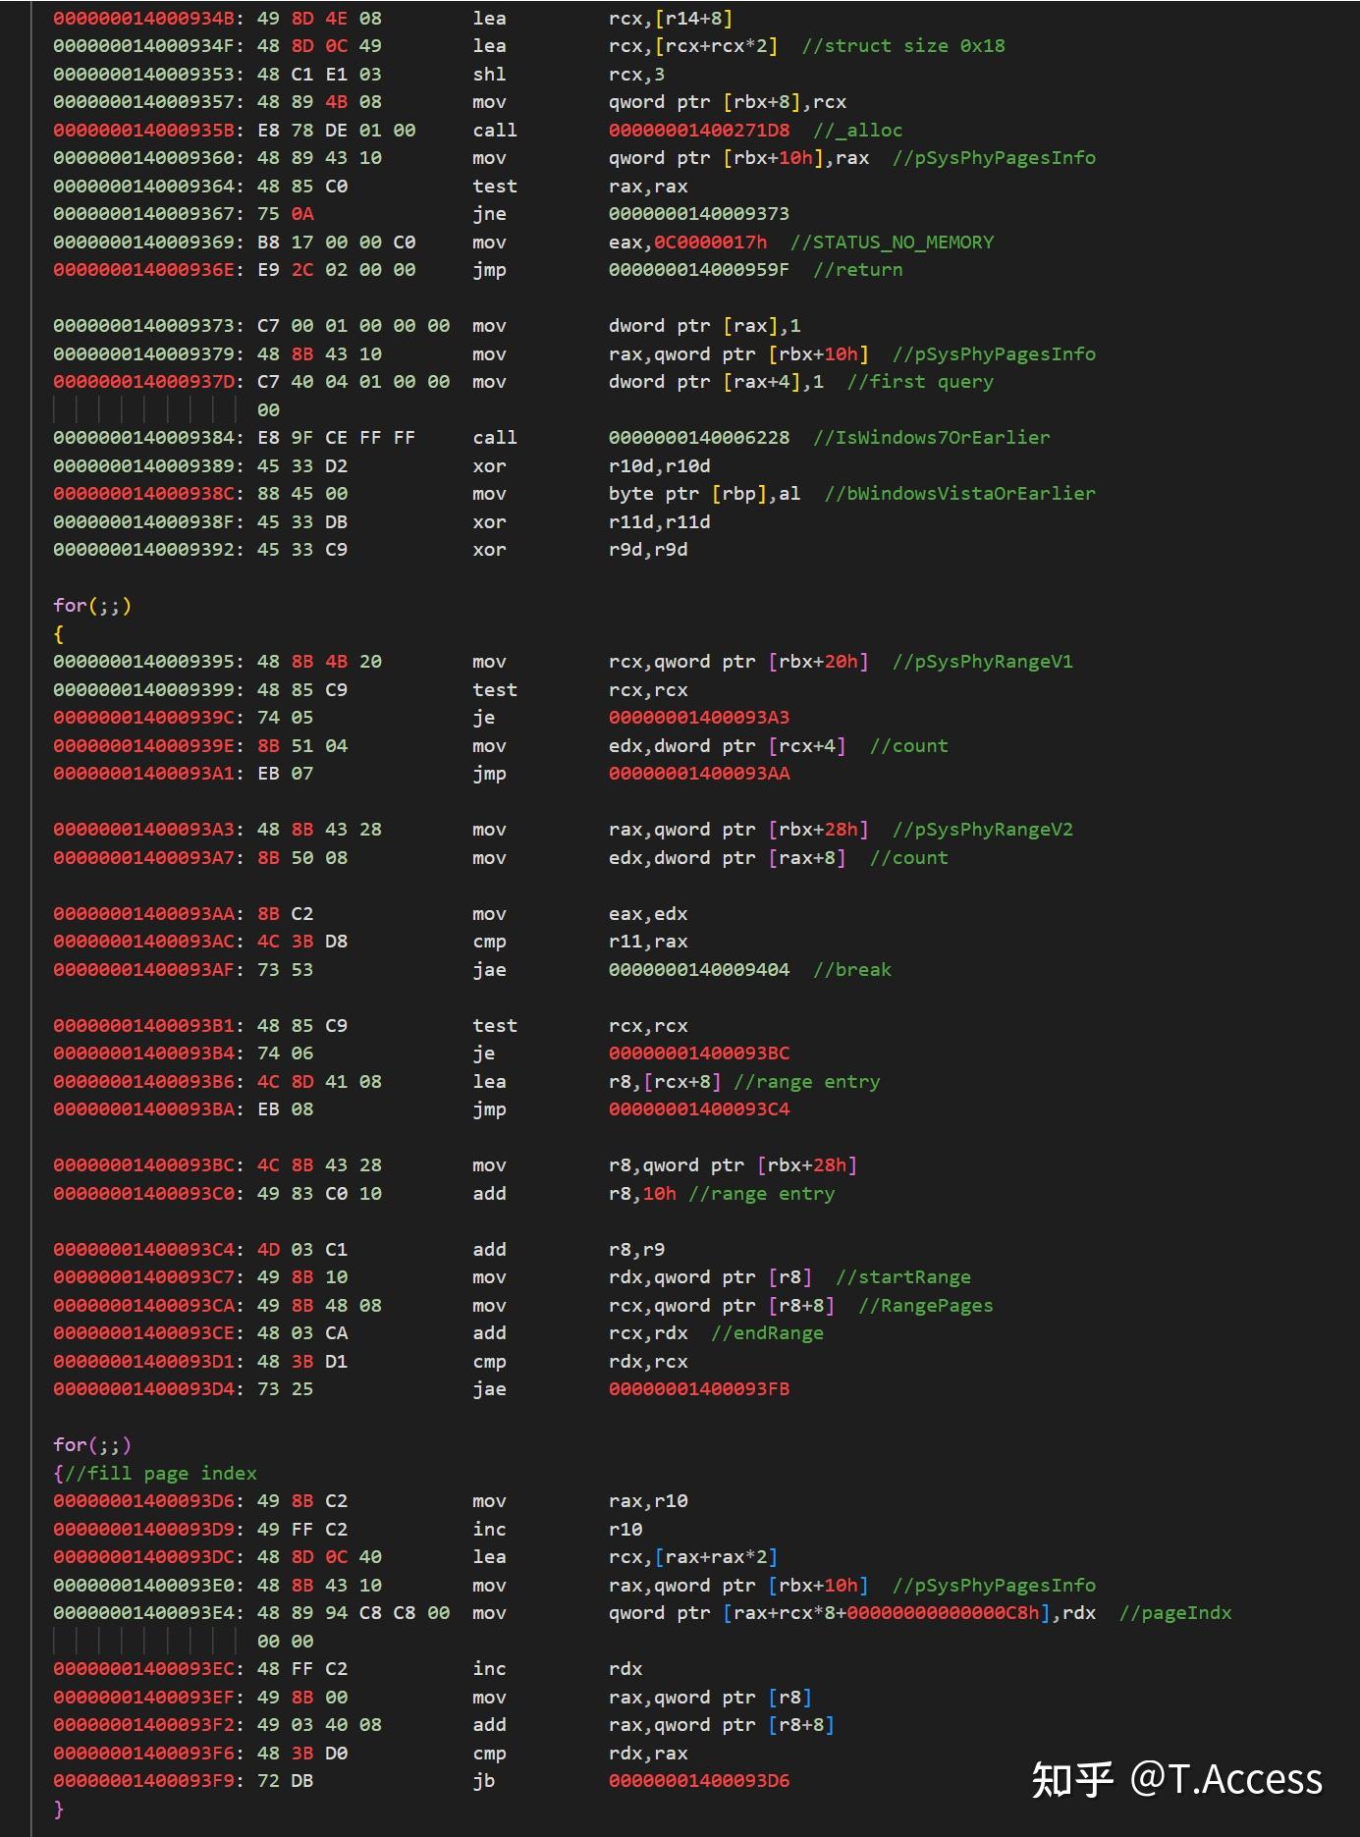The height and width of the screenshot is (1837, 1360).
Task: Select the //pageIndx comment
Action: [1174, 1613]
